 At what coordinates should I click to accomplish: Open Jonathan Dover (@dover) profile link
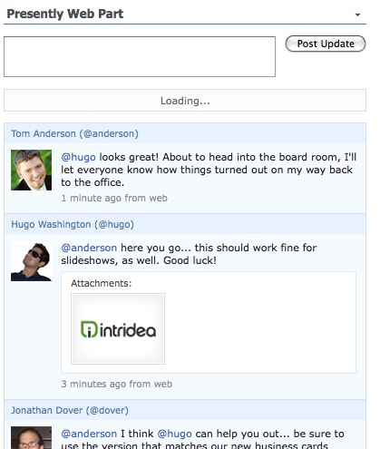70,410
